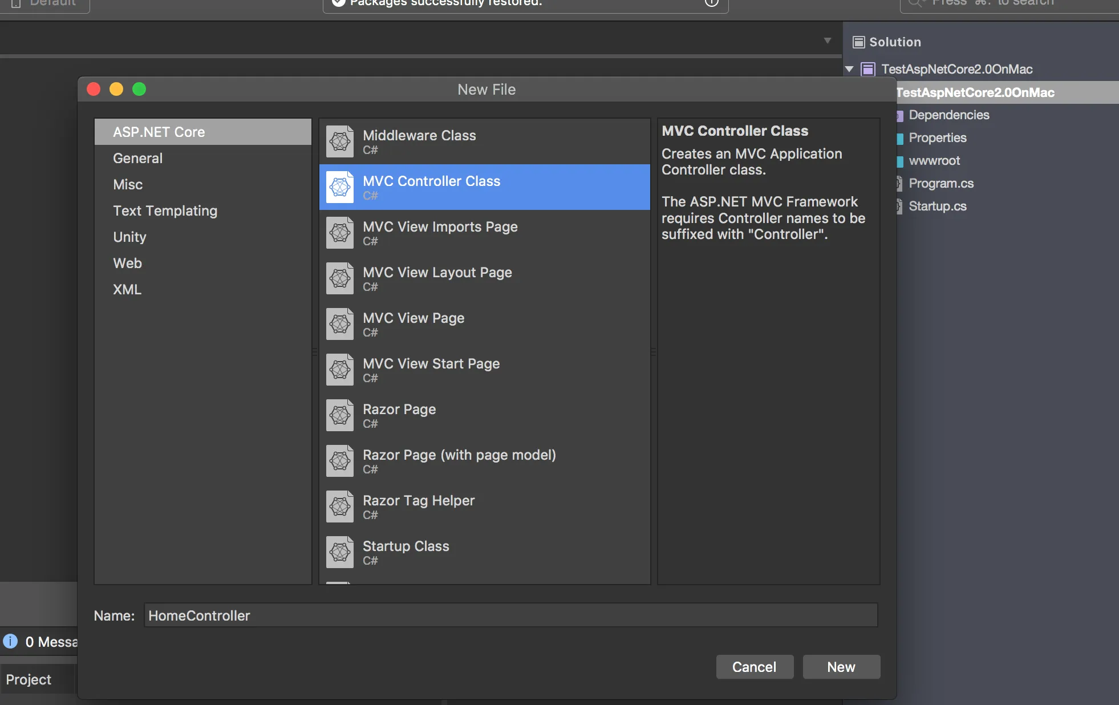Click the Name input field
The width and height of the screenshot is (1119, 705).
coord(510,615)
